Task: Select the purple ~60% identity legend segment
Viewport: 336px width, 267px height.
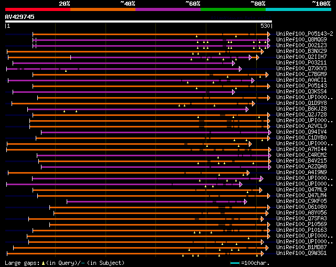Action: [x=168, y=9]
